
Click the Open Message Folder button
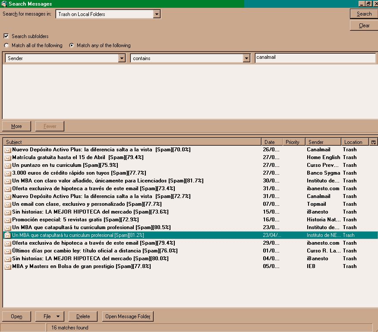tap(128, 316)
